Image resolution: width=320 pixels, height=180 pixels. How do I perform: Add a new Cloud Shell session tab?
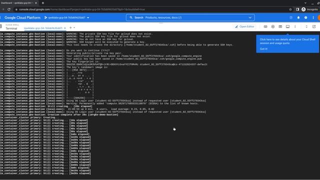70,27
